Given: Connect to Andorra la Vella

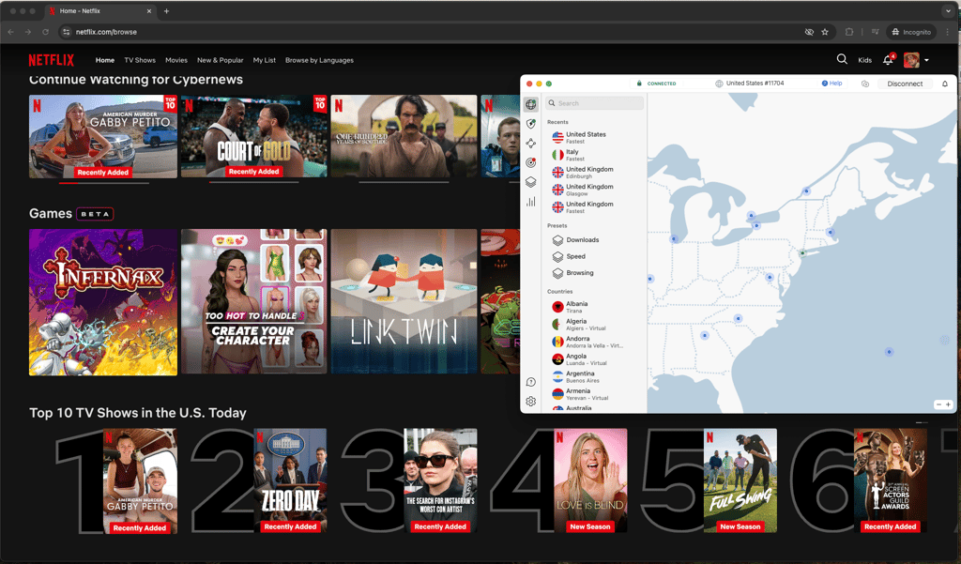Looking at the screenshot, I should point(594,342).
